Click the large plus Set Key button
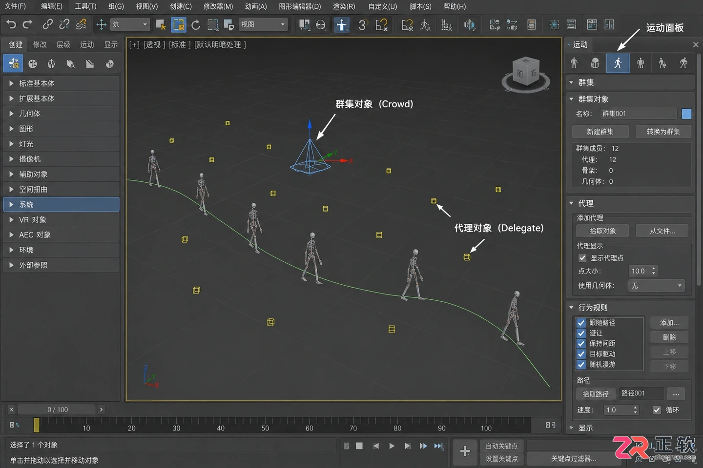The height and width of the screenshot is (468, 703). (465, 451)
